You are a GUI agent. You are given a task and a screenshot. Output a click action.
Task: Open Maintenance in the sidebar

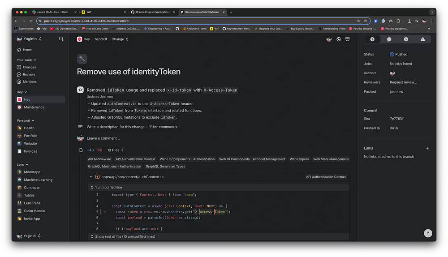point(34,107)
